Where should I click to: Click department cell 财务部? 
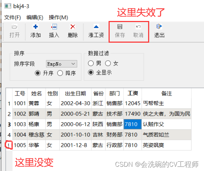(x=114, y=135)
